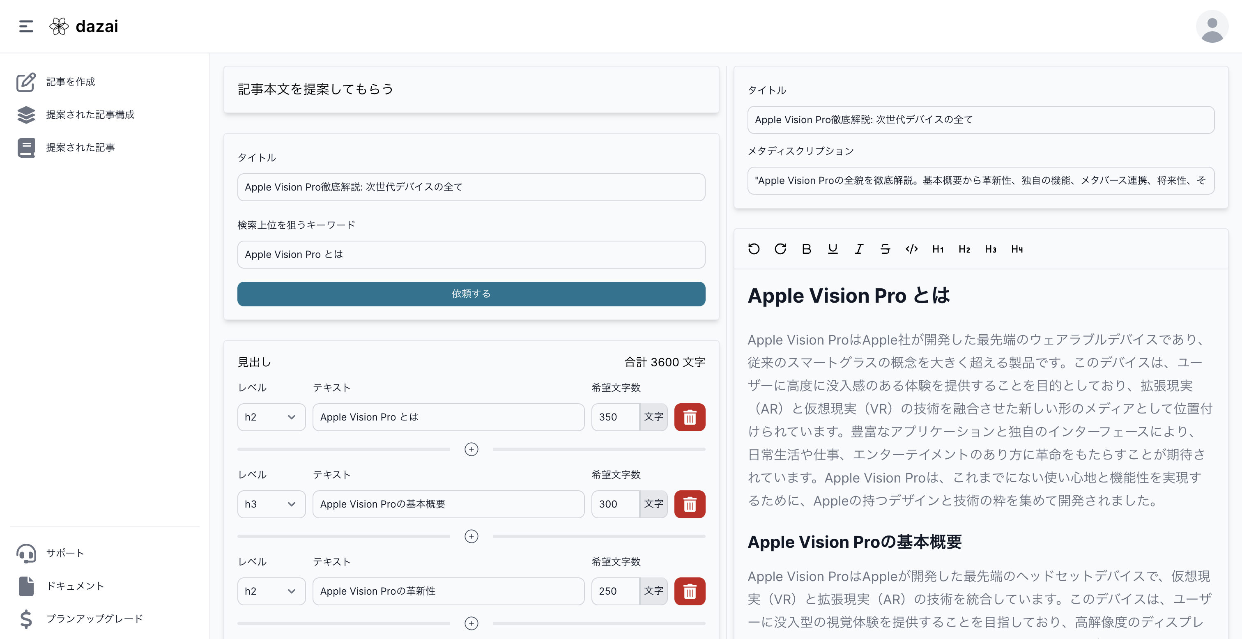Toggle code formatting in editor
This screenshot has height=639, width=1242.
point(911,249)
